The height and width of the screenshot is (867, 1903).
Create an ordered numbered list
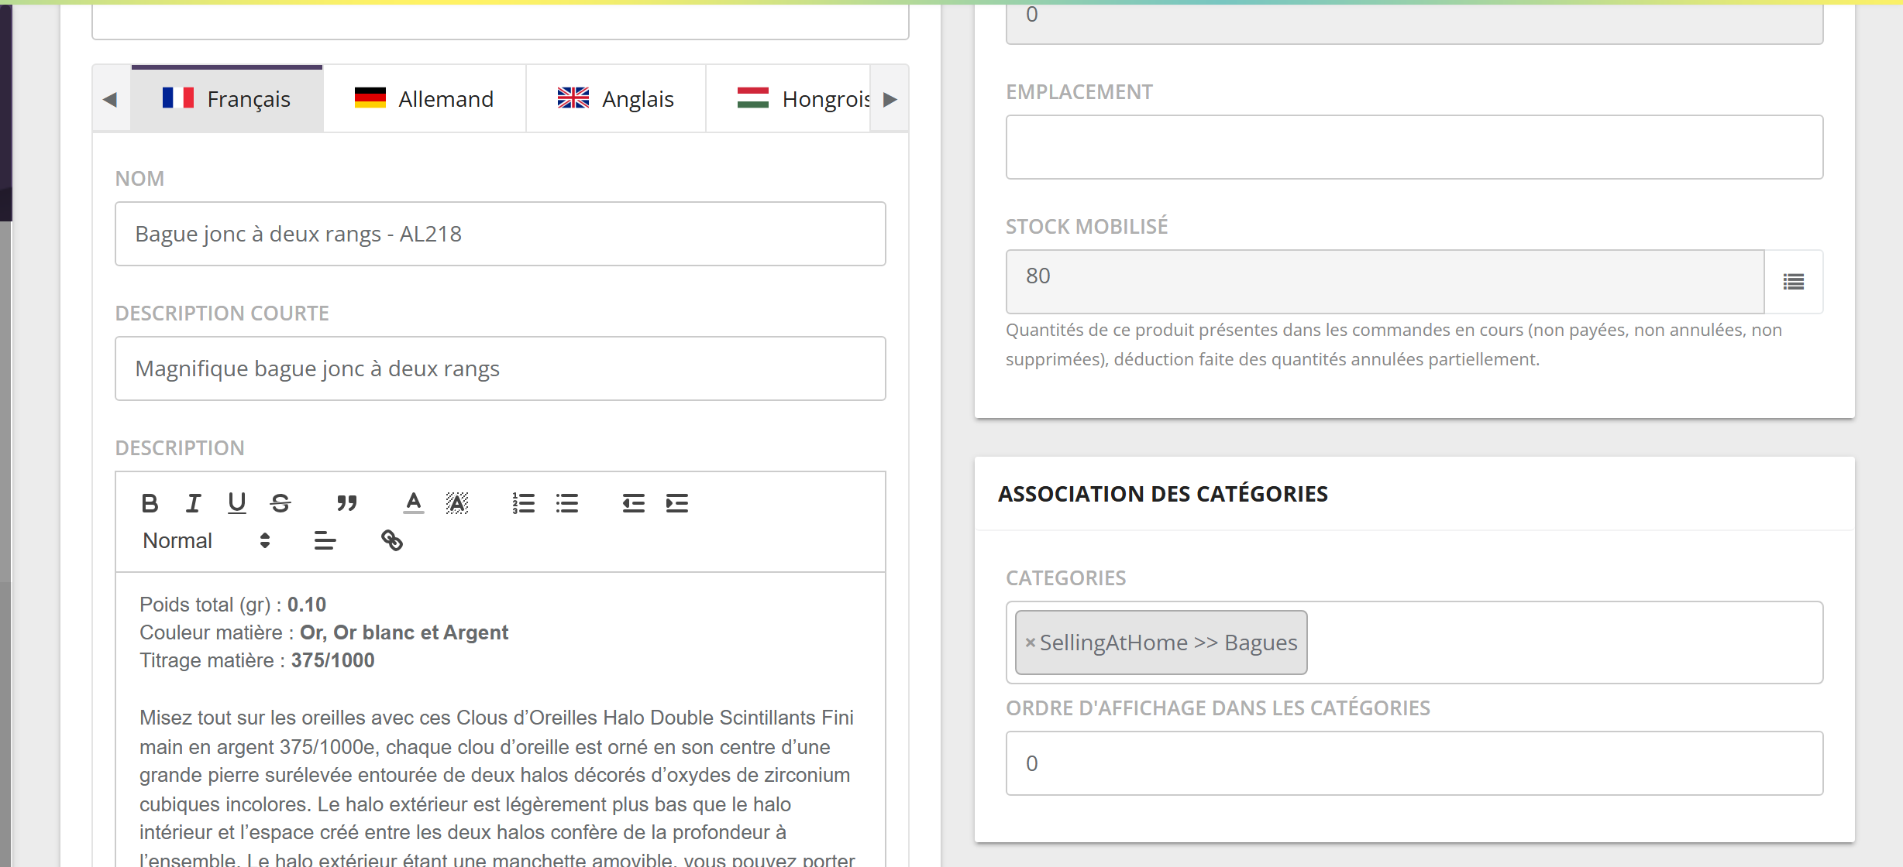[524, 503]
